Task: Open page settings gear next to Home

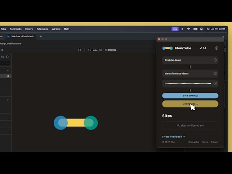Action: (x=101, y=50)
